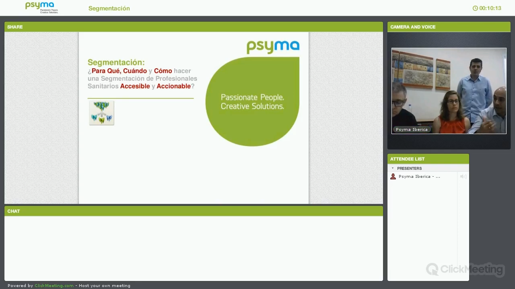515x289 pixels.
Task: Click the ATTENDEE LIST panel header
Action: (x=428, y=159)
